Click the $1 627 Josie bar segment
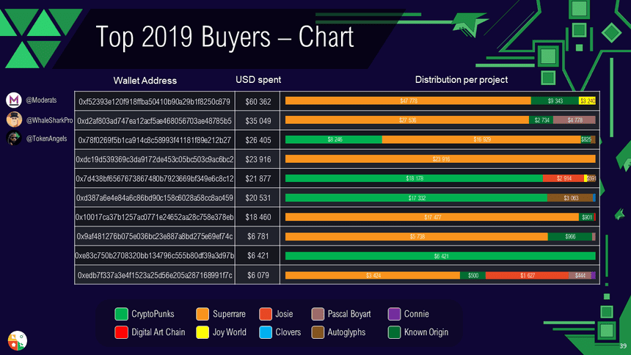631x355 pixels. [x=527, y=275]
